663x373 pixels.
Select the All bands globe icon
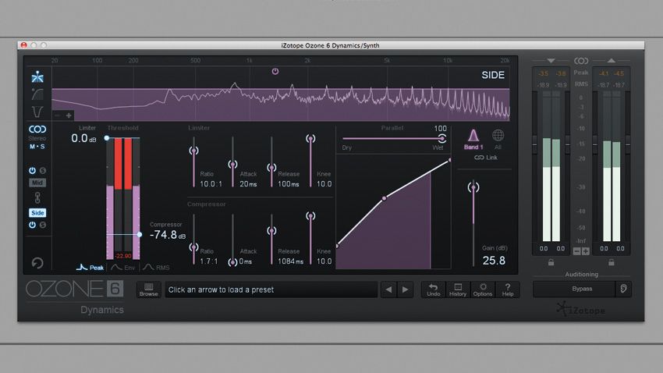coord(498,139)
